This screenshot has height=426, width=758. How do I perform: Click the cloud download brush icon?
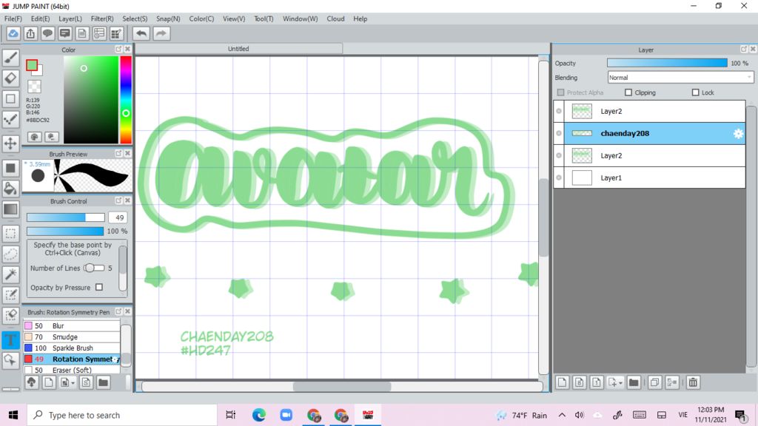[31, 382]
